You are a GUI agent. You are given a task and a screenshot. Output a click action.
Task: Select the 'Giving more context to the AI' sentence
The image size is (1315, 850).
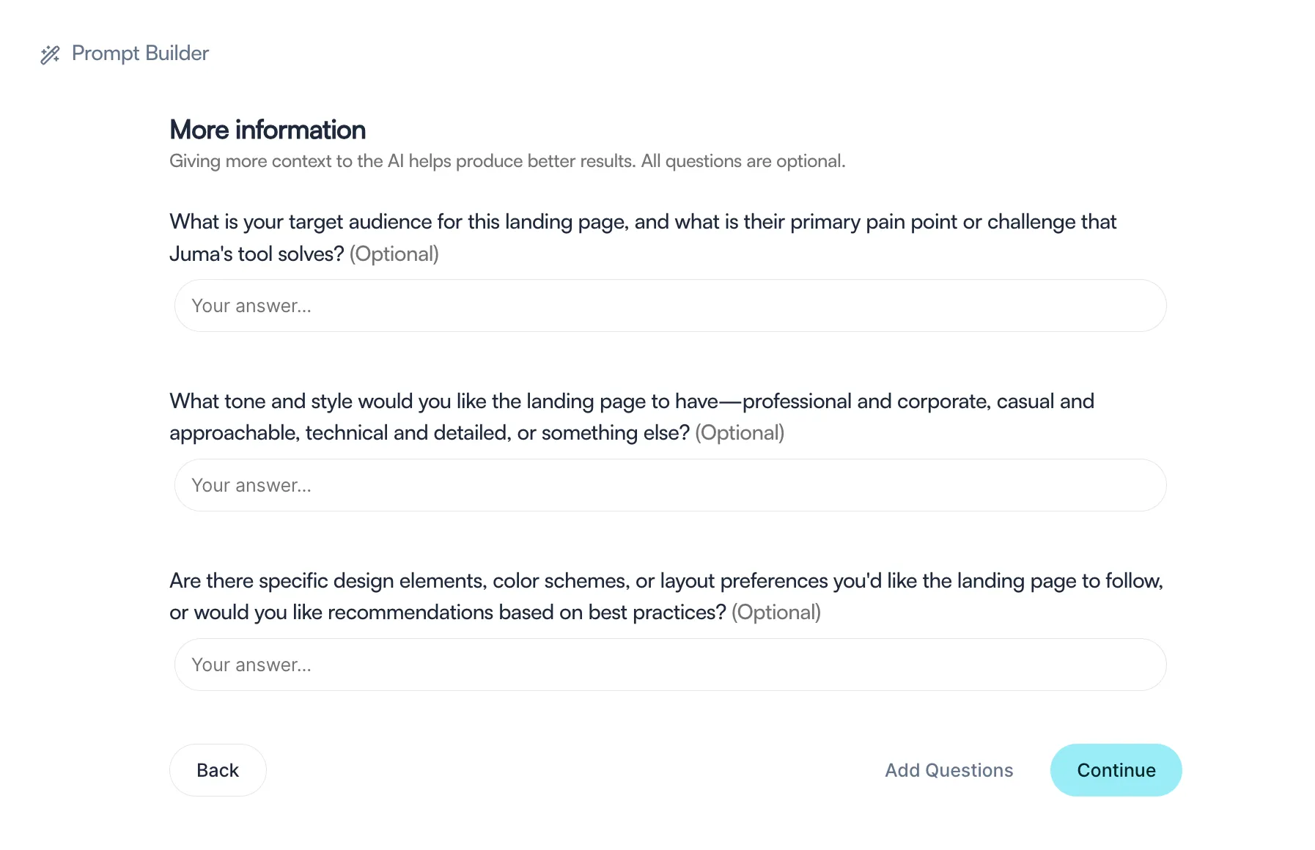[402, 161]
